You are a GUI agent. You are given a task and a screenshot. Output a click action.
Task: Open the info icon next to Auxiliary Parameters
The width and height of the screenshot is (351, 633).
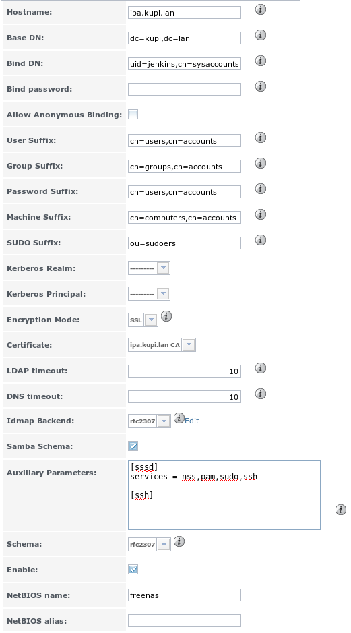340,510
